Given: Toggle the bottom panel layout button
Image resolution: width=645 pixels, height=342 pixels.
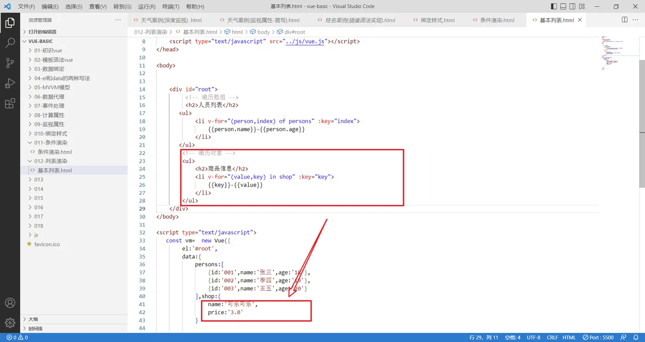Looking at the screenshot, I should [563, 6].
